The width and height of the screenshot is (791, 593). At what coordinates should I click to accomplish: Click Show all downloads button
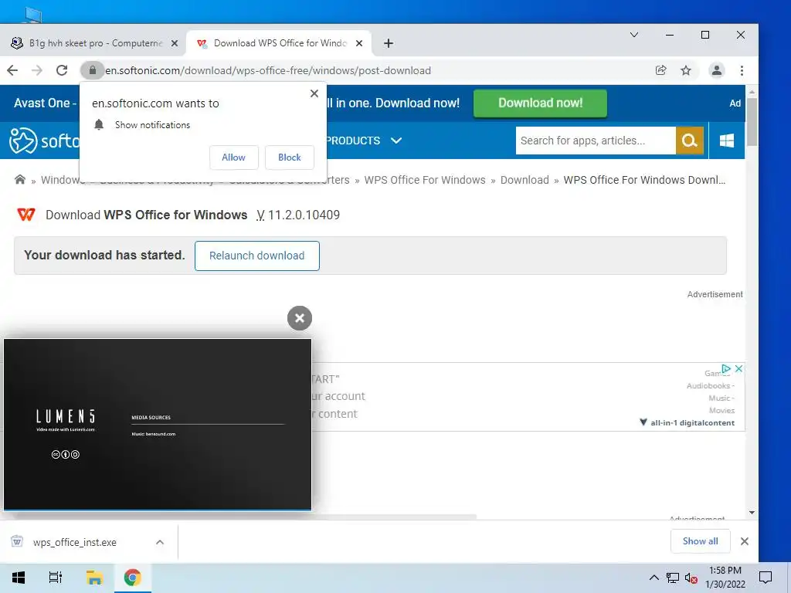click(x=700, y=541)
